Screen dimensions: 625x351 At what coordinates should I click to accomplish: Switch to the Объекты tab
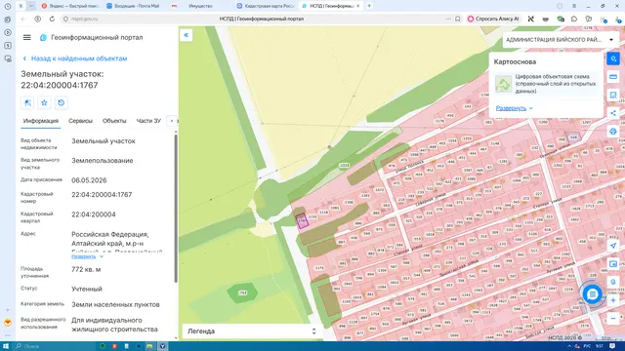114,121
